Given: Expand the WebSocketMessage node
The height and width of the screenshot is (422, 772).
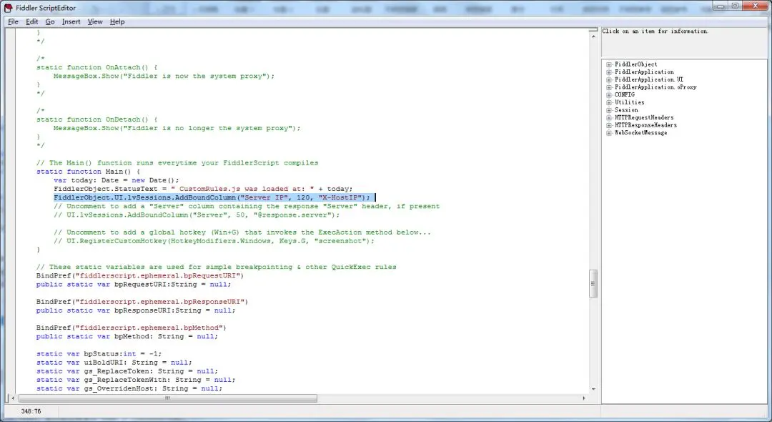Looking at the screenshot, I should click(x=609, y=133).
